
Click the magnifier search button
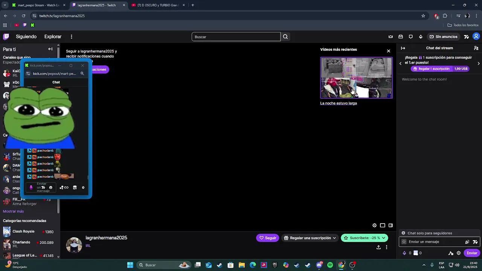285,37
